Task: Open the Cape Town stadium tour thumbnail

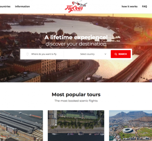Action: click(130, 125)
